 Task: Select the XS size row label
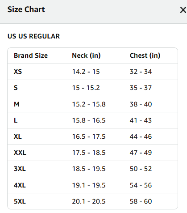coord(18,72)
